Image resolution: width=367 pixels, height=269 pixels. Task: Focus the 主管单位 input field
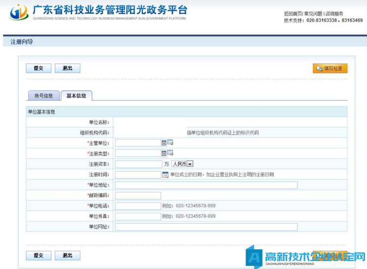(x=138, y=143)
